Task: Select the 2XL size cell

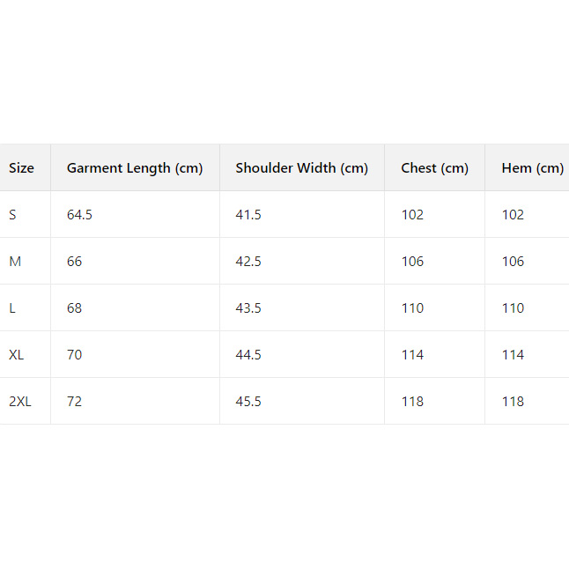Action: (x=20, y=402)
